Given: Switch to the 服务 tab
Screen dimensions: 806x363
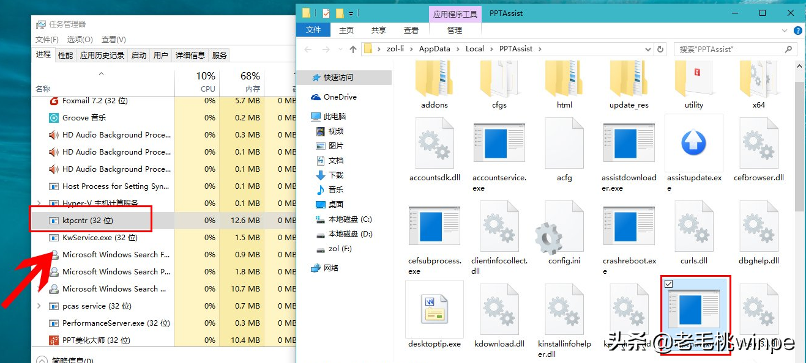Looking at the screenshot, I should point(220,55).
